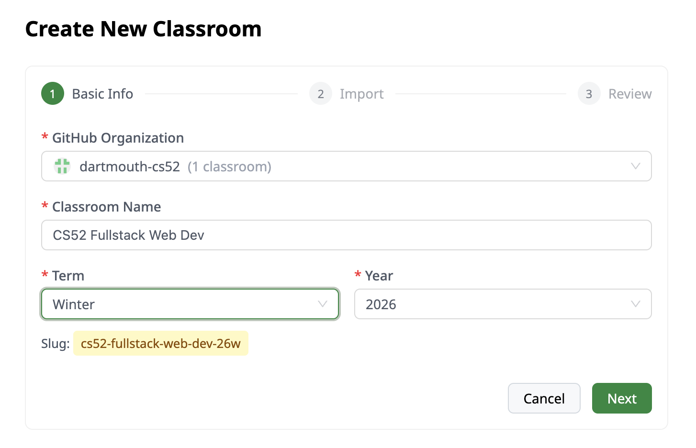Image resolution: width=696 pixels, height=448 pixels.
Task: Click the highlighted slug cs52-fullstack-web-dev-26w
Action: [x=160, y=343]
